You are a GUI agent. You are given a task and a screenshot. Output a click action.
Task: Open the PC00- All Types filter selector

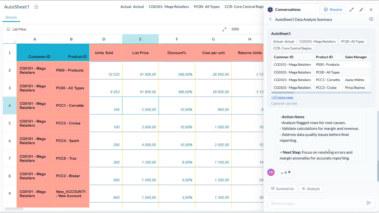tap(207, 7)
